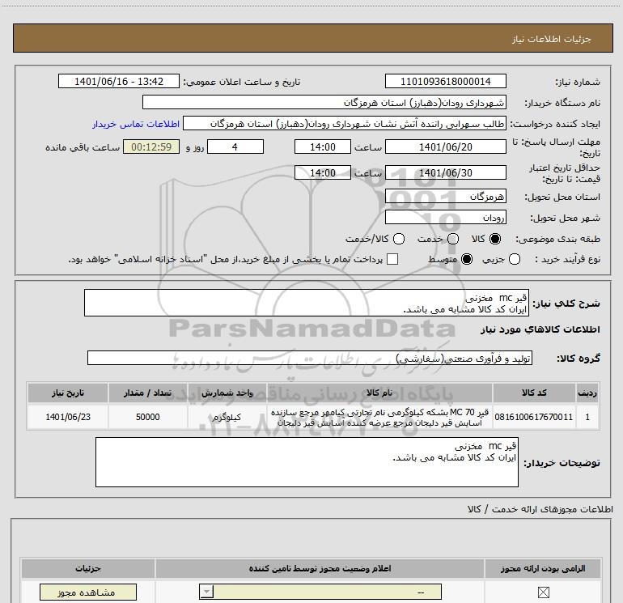The image size is (623, 603).
Task: Click the need number field 1101093618000014
Action: click(x=445, y=82)
